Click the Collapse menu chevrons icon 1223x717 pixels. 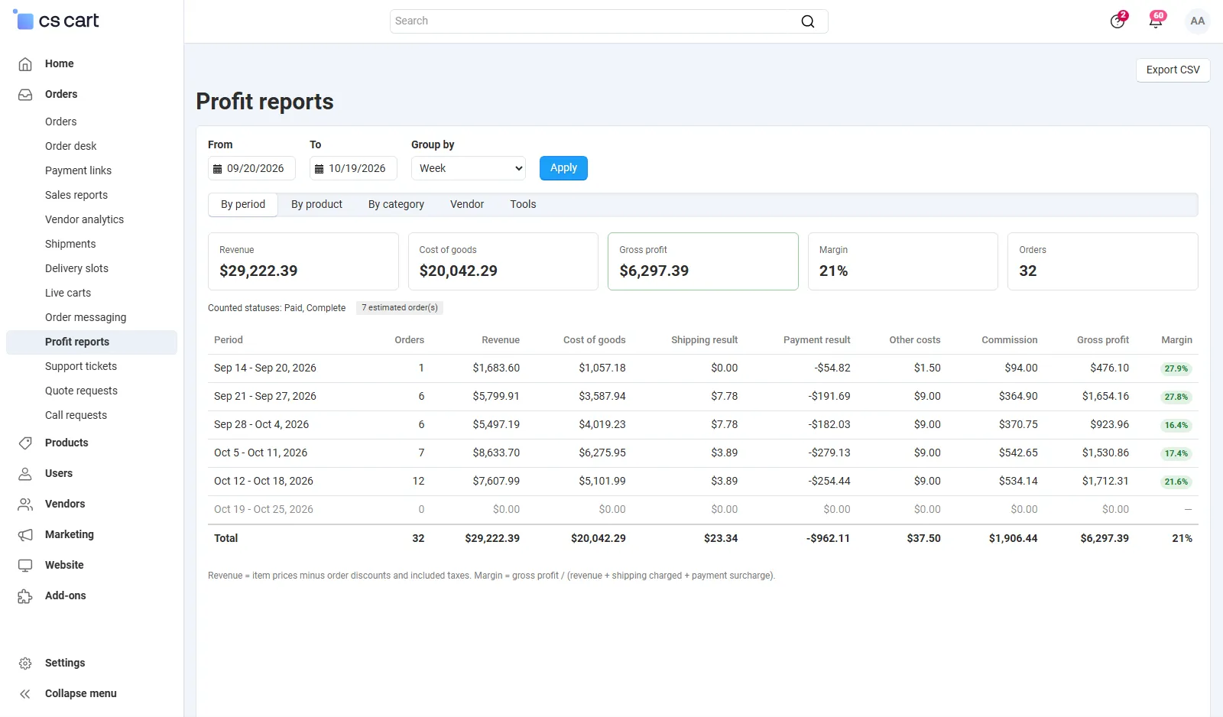coord(25,693)
